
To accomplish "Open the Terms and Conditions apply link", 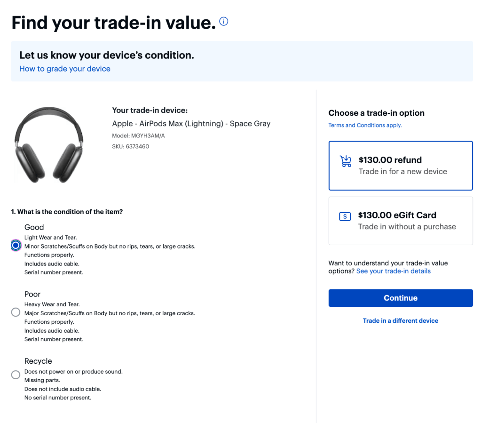I will click(x=365, y=125).
